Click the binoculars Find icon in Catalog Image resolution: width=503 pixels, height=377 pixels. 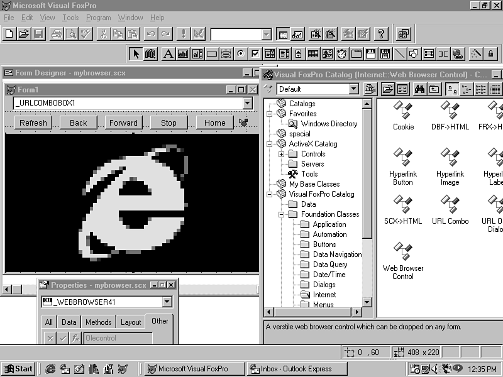point(419,89)
